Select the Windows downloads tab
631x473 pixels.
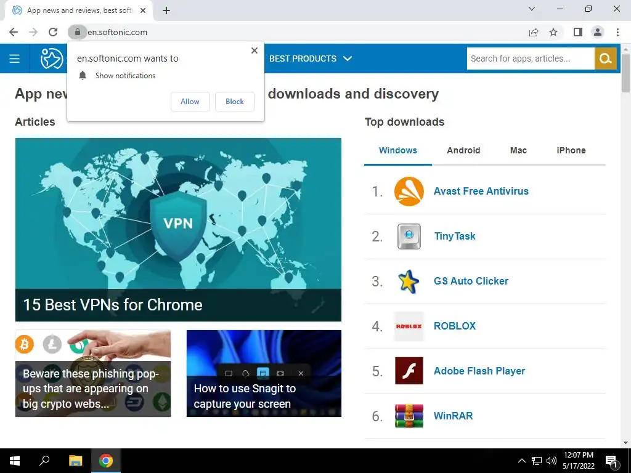point(397,150)
